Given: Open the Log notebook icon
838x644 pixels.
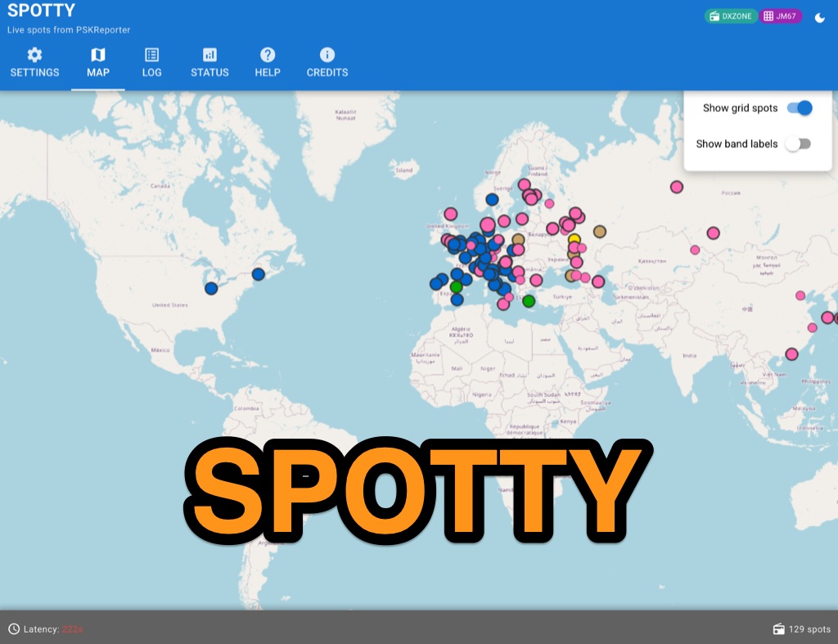Looking at the screenshot, I should tap(151, 55).
